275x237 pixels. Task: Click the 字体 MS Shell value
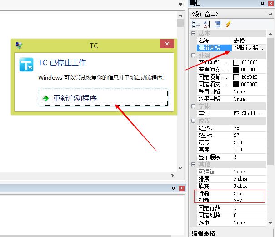(249, 113)
